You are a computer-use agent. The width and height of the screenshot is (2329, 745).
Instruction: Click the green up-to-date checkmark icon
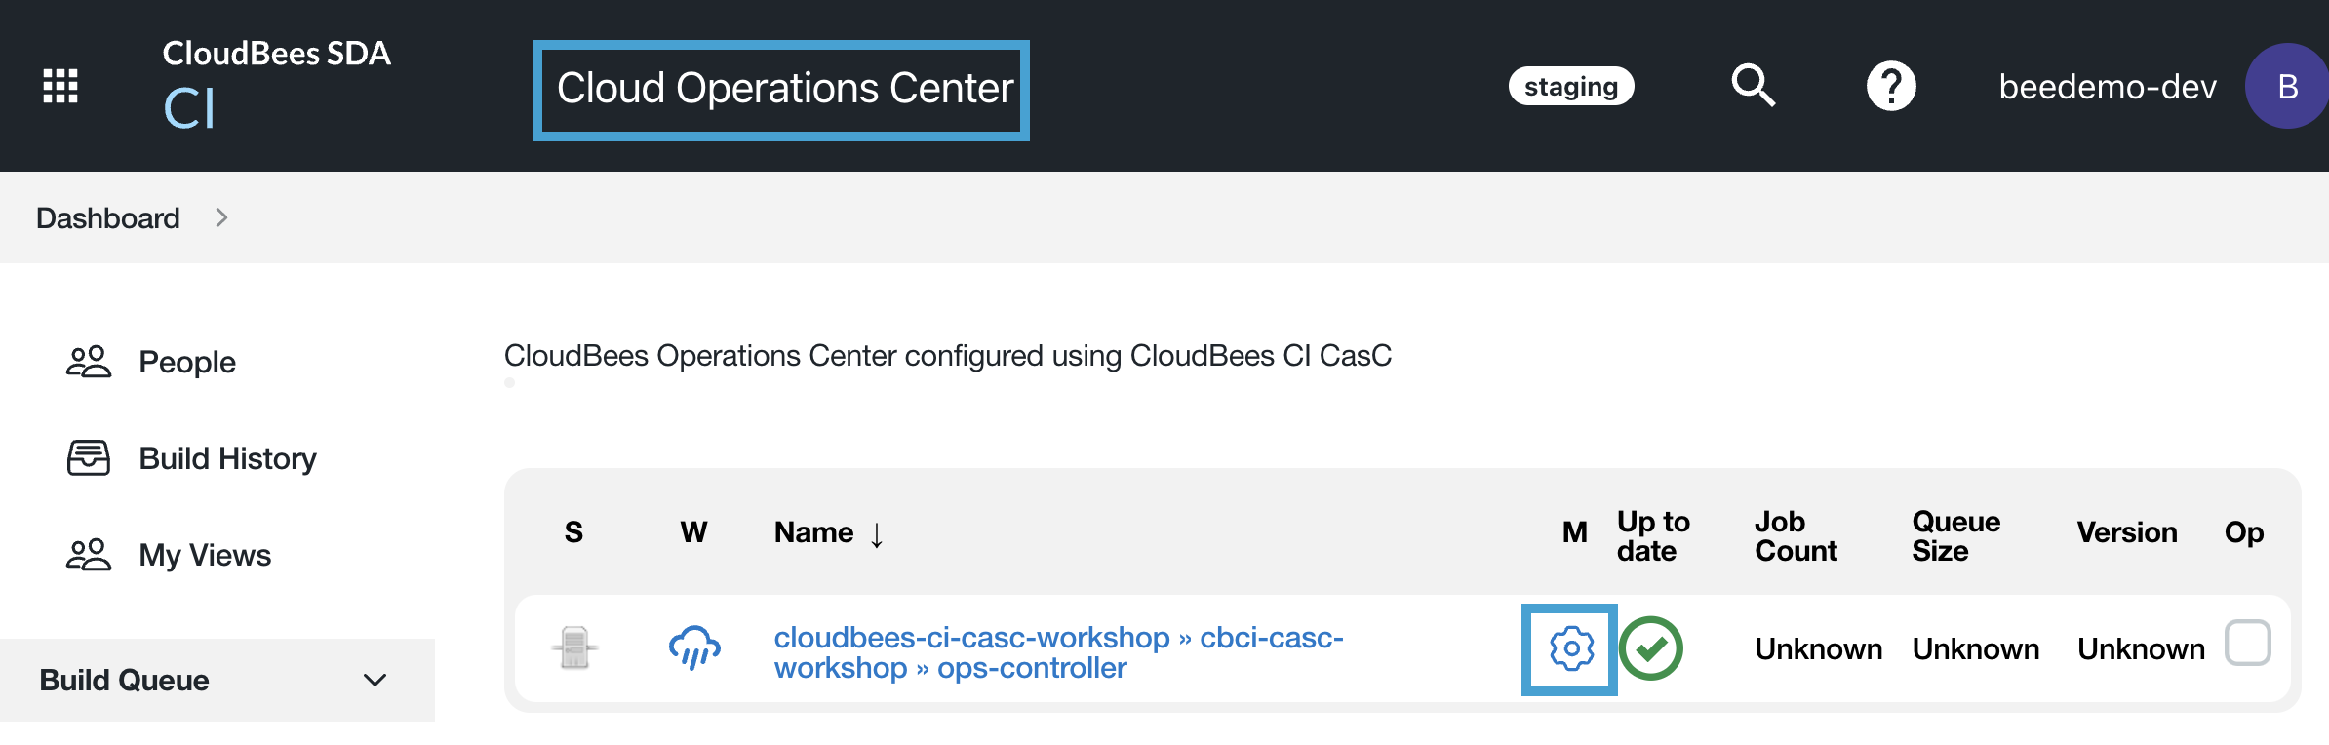click(x=1651, y=648)
